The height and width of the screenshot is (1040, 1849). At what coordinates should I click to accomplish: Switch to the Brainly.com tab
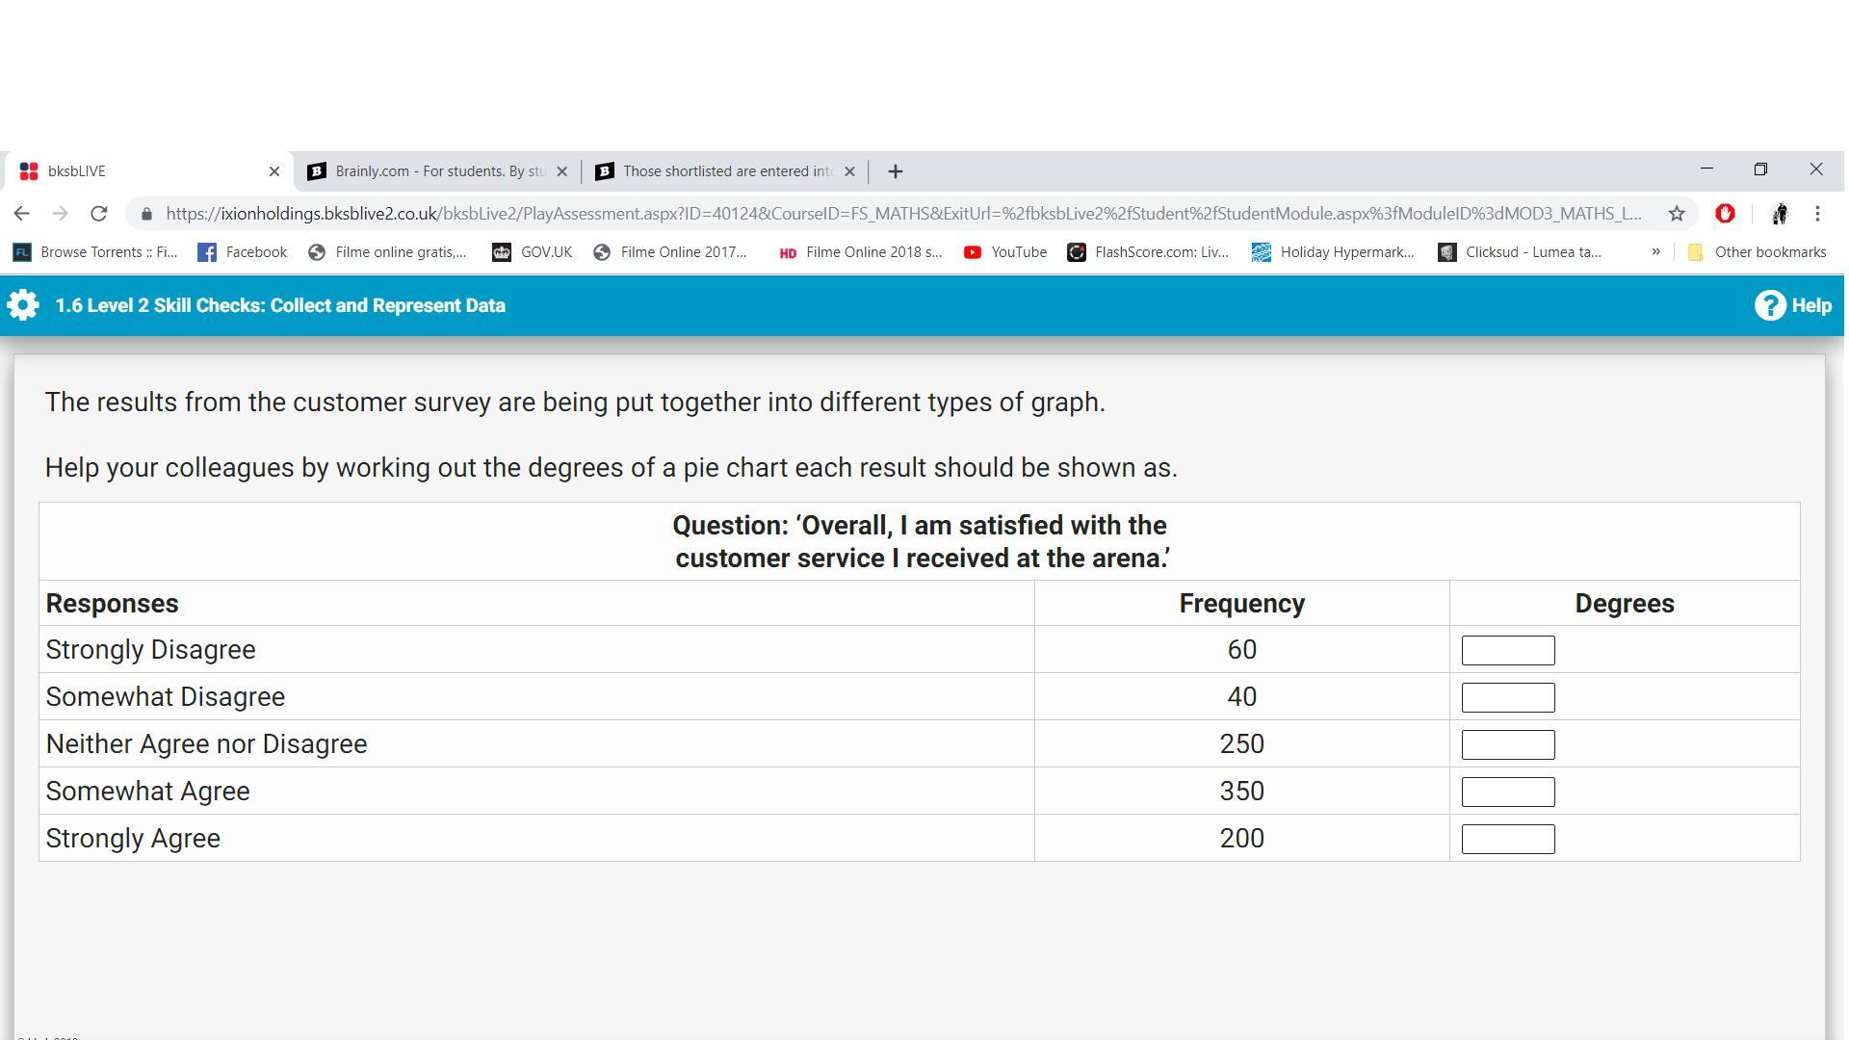(x=429, y=171)
